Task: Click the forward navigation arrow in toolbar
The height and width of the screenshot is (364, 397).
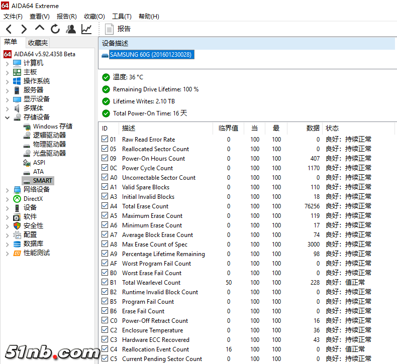Action: 24,29
